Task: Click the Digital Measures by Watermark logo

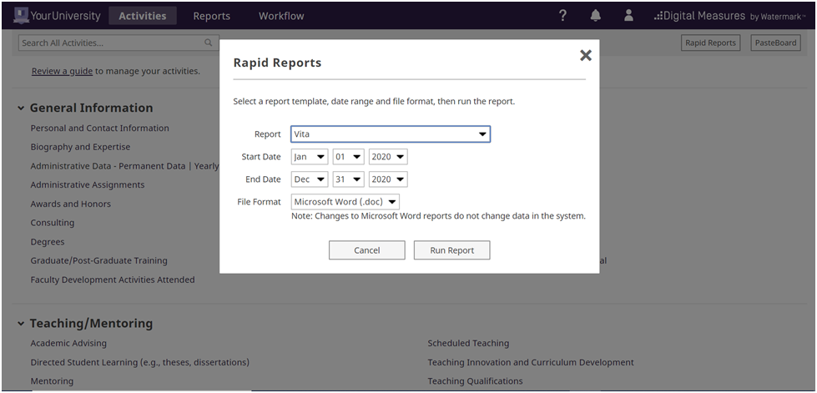Action: pos(729,16)
